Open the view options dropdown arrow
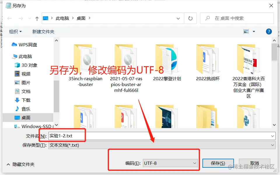The image size is (280, 175). 253,31
